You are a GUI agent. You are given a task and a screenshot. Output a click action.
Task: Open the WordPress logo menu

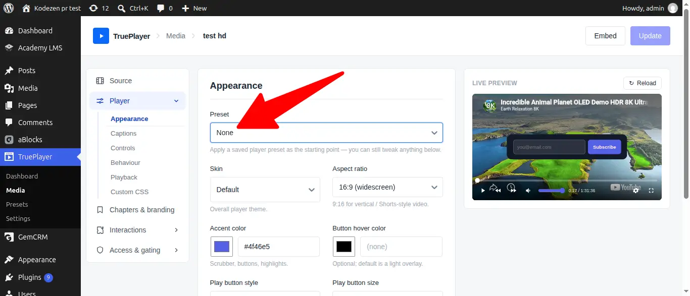[x=9, y=8]
